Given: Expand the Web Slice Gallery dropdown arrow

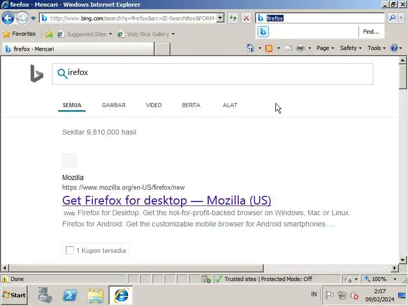Looking at the screenshot, I should 173,34.
